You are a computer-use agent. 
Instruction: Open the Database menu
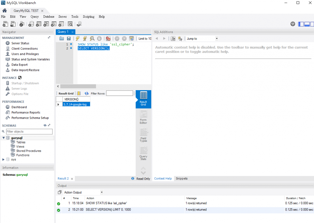coord(49,17)
